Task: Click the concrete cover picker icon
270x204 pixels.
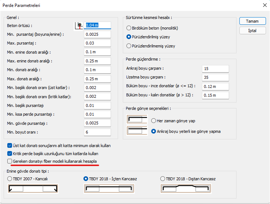Action: (79, 26)
